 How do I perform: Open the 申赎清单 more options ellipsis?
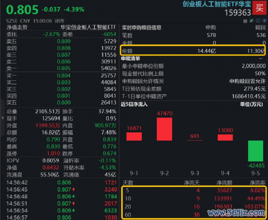click(261, 58)
